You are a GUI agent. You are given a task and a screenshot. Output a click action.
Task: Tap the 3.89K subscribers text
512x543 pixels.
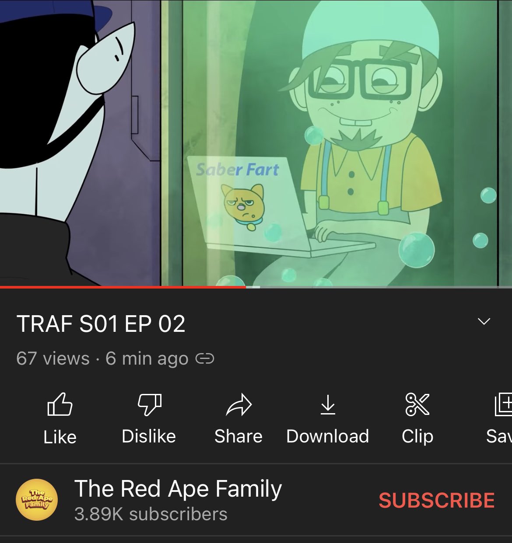click(x=151, y=515)
